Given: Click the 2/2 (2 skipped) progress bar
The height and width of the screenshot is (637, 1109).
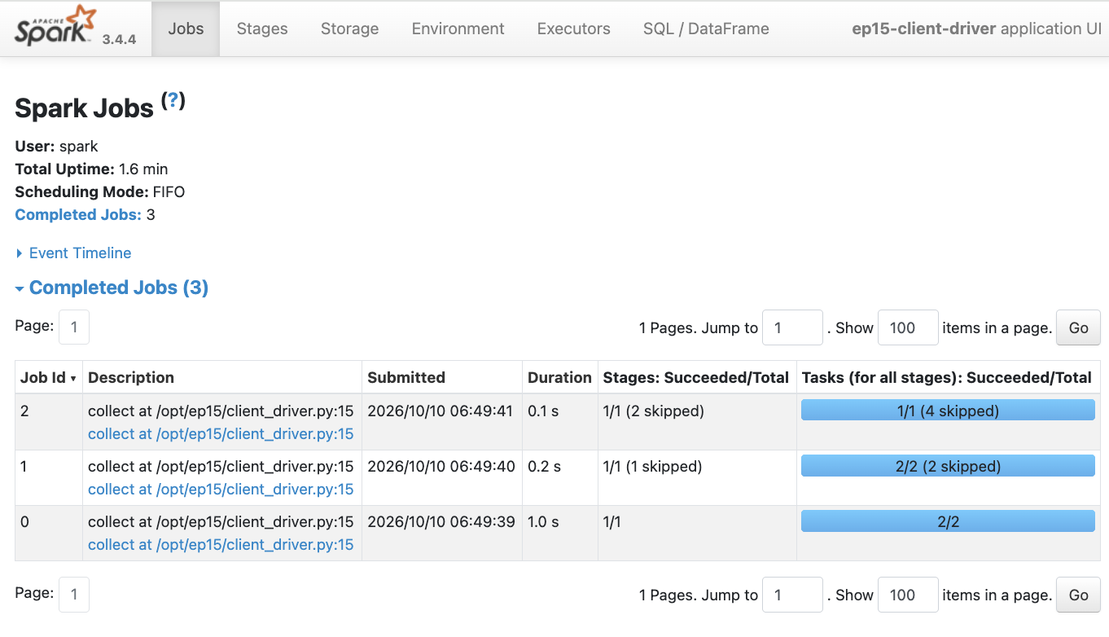Looking at the screenshot, I should click(948, 466).
